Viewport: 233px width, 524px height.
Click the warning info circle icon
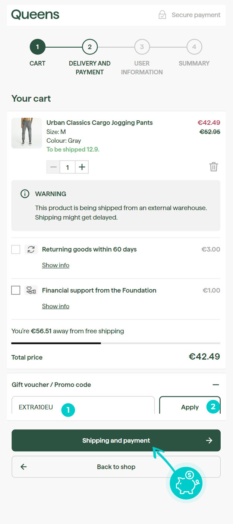click(25, 194)
